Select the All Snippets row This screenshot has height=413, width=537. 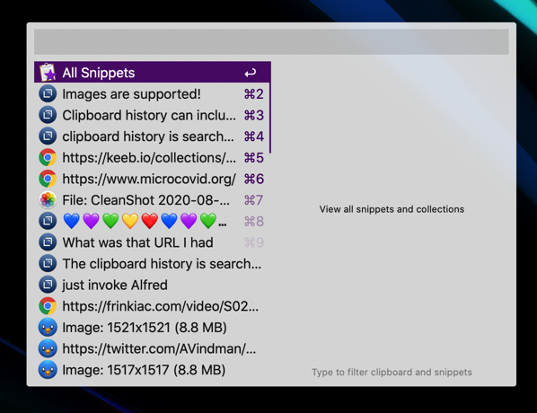pos(153,72)
